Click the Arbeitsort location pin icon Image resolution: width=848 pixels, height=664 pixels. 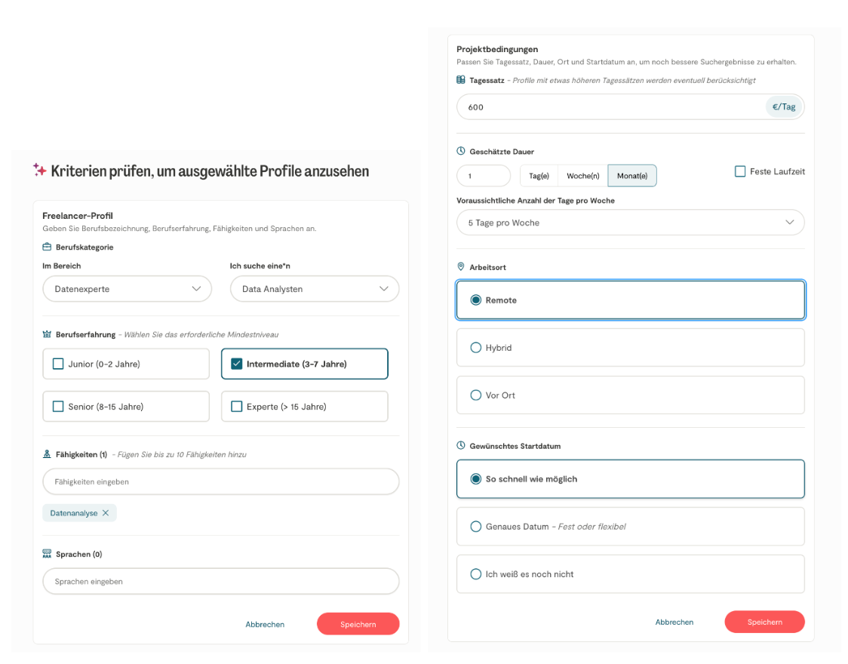pos(461,267)
